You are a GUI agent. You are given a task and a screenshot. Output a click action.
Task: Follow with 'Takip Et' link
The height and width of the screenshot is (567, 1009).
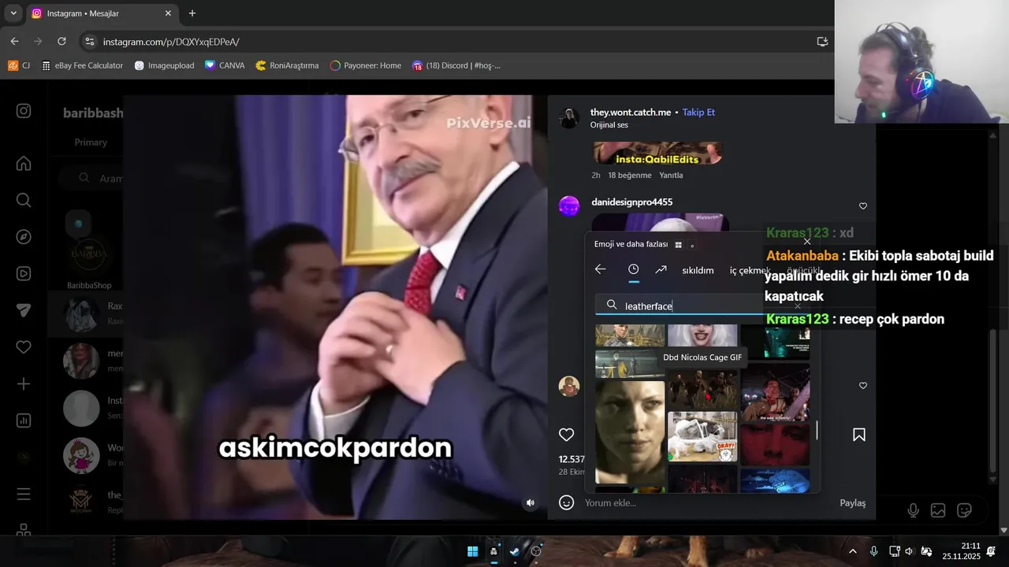[x=698, y=113]
